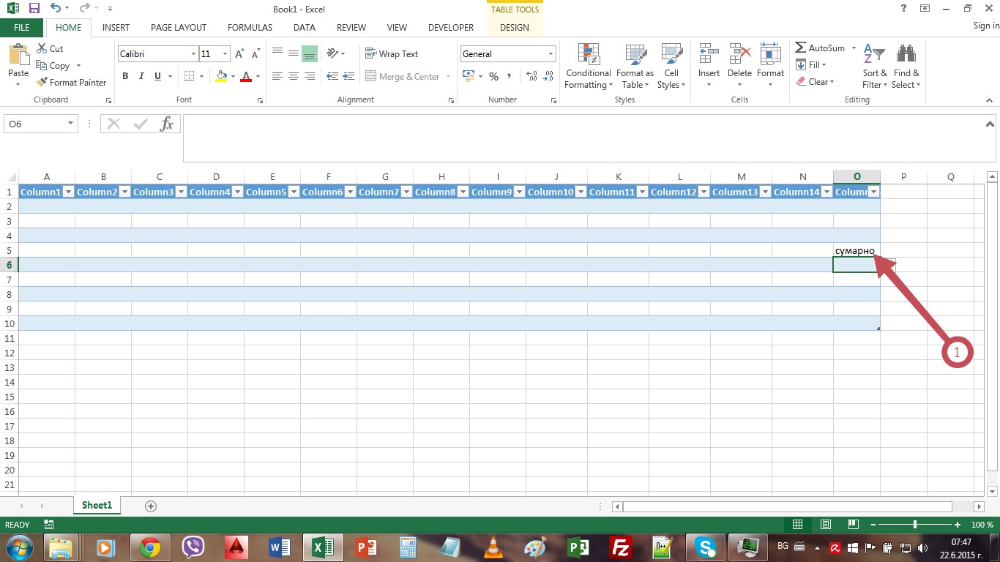Align text to the center horizontally

coord(293,76)
